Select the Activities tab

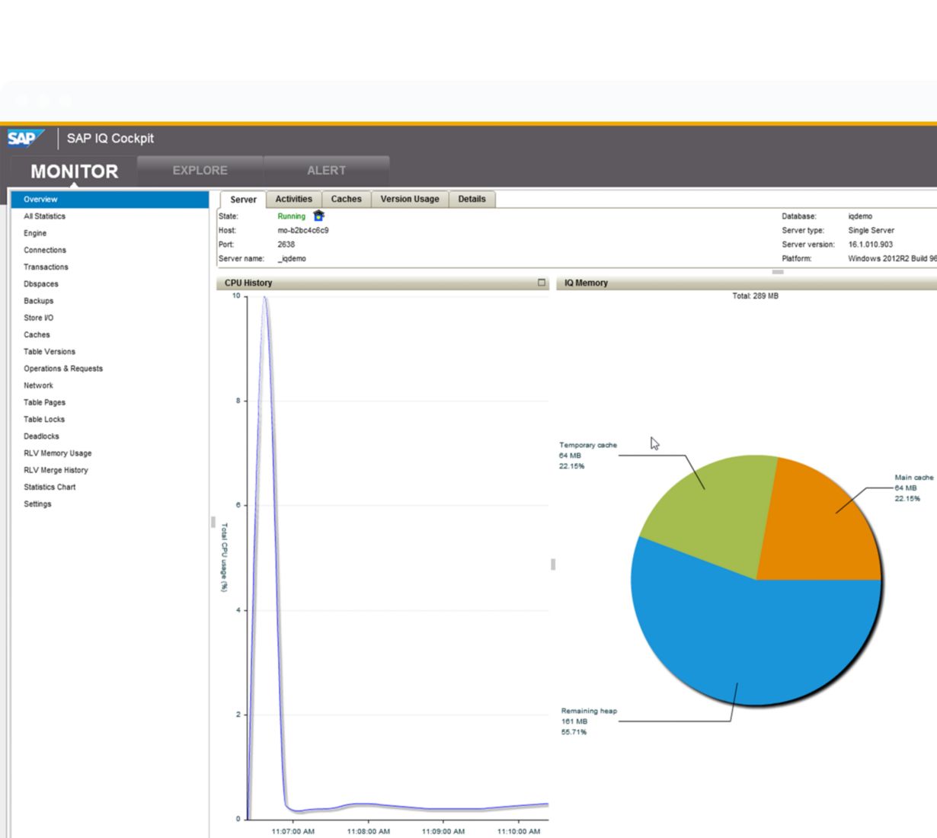(x=293, y=200)
